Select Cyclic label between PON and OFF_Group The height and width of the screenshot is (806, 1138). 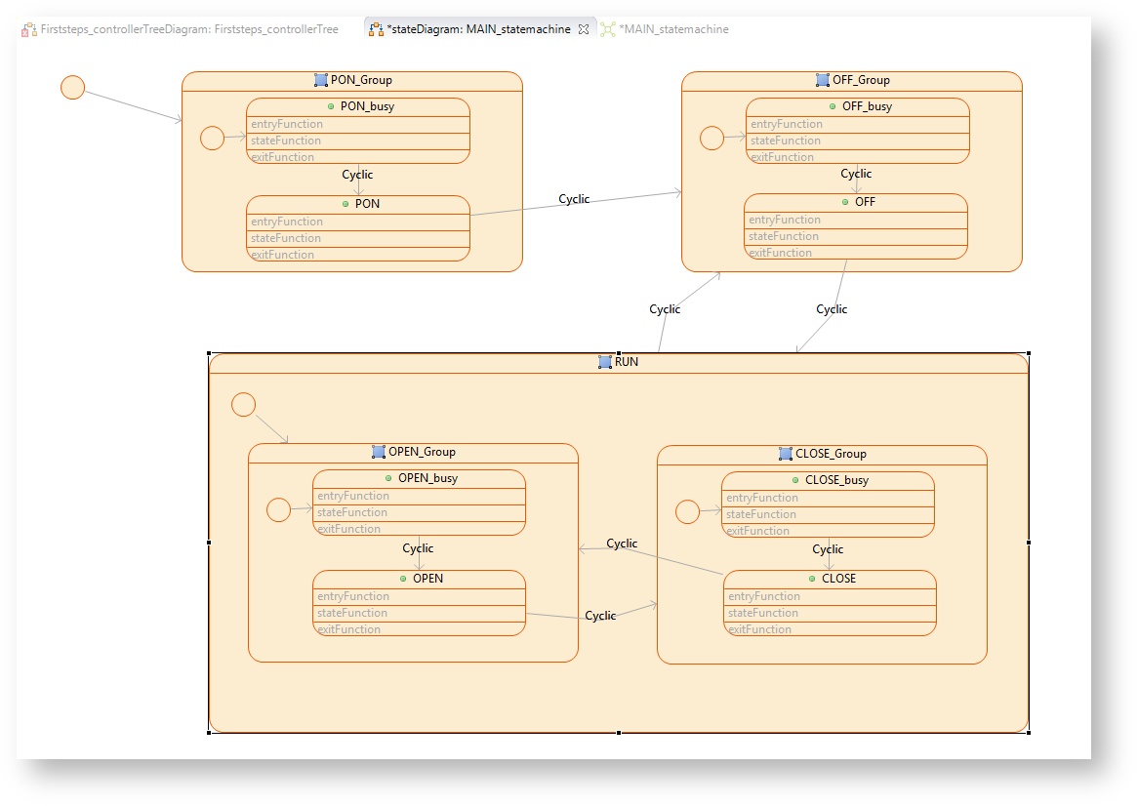[x=574, y=199]
